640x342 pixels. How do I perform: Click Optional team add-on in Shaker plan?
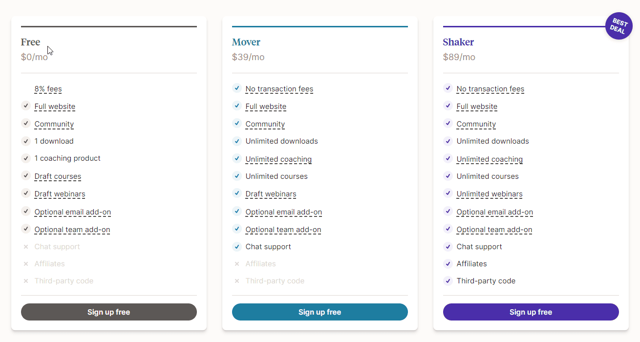[x=494, y=230]
